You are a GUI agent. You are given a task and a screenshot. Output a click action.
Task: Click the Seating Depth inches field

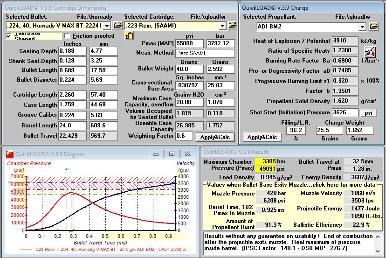pyautogui.click(x=72, y=51)
